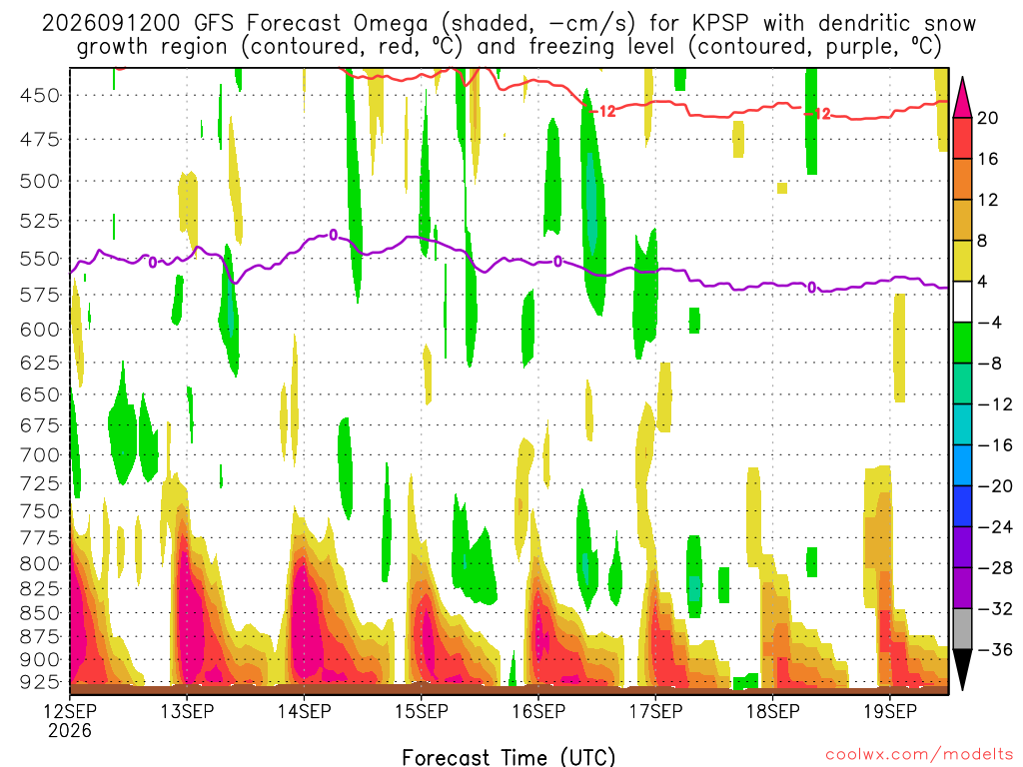Click the purple swatch above -32 label

tap(962, 587)
